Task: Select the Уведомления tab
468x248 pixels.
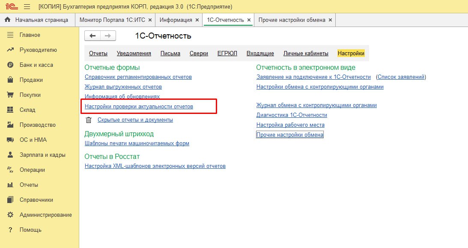Action: coord(134,54)
